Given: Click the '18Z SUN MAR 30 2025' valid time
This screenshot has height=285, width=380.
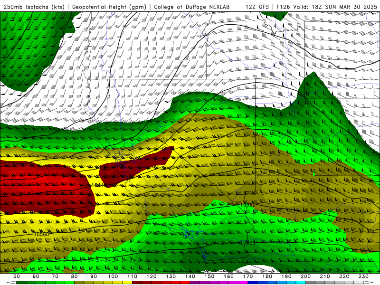Looking at the screenshot, I should click(345, 7).
